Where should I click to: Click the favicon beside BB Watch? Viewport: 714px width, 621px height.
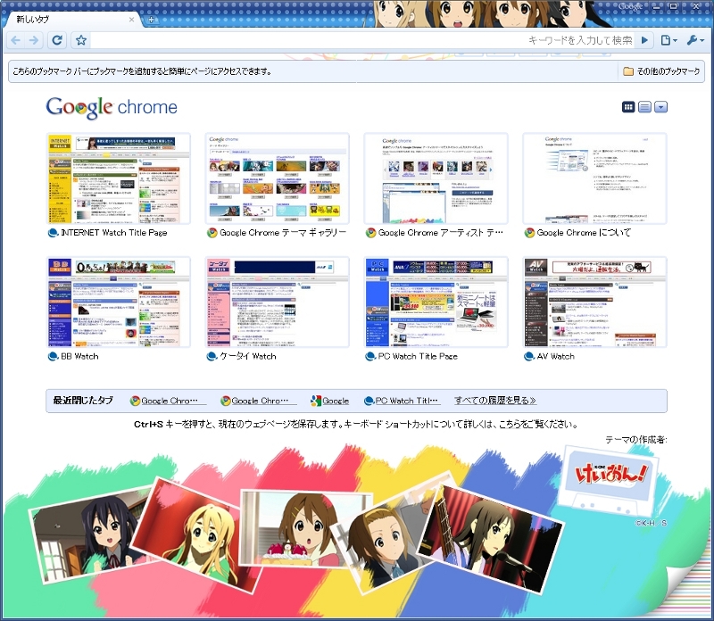[53, 357]
